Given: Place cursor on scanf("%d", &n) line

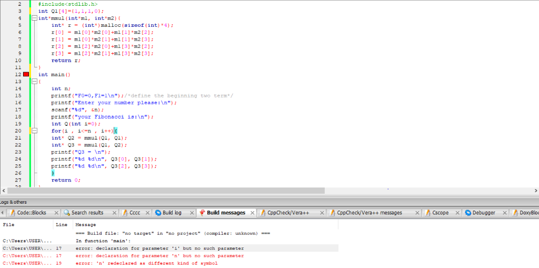Looking at the screenshot, I should [x=77, y=110].
